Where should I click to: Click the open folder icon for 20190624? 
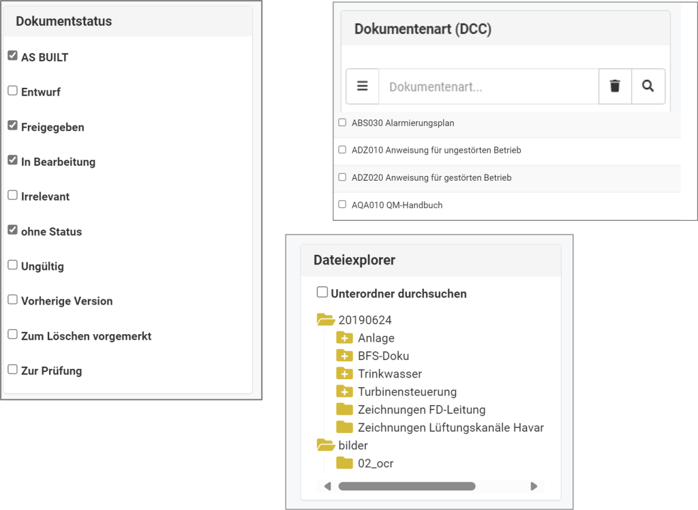[x=326, y=320]
